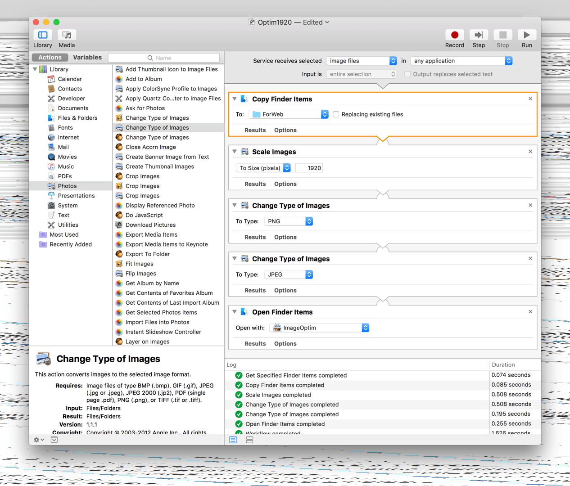This screenshot has height=486, width=570.
Task: Open the gear action menu
Action: (39, 440)
